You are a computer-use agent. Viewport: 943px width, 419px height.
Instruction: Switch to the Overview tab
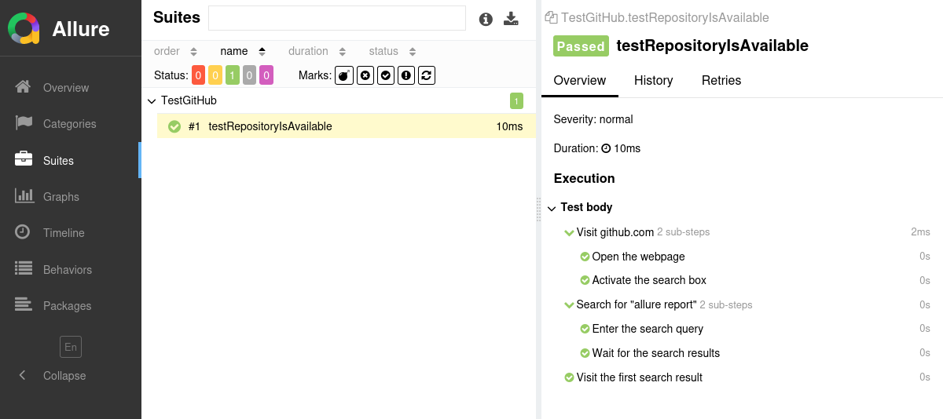pyautogui.click(x=580, y=80)
